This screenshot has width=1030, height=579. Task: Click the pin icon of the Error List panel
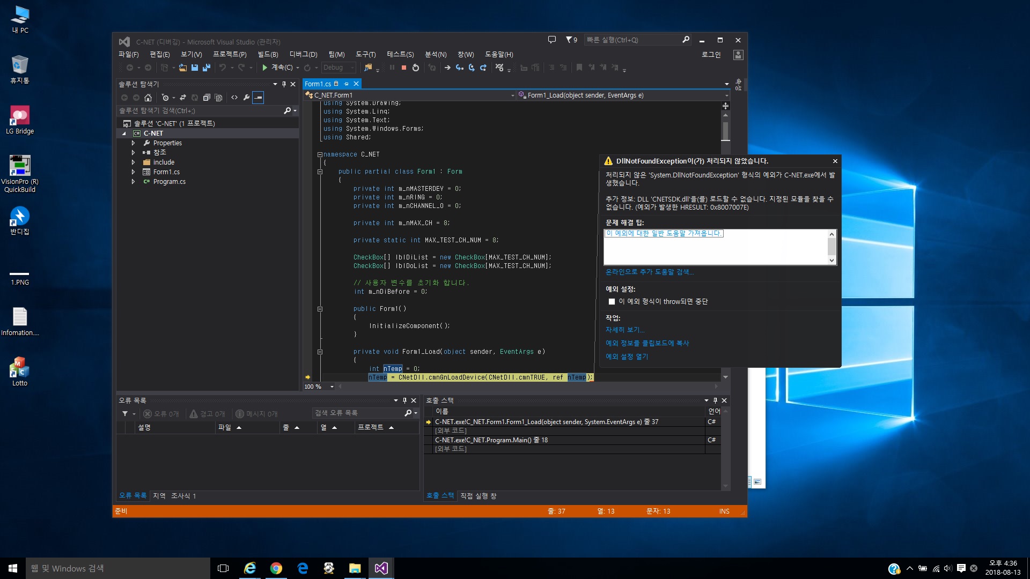(404, 400)
